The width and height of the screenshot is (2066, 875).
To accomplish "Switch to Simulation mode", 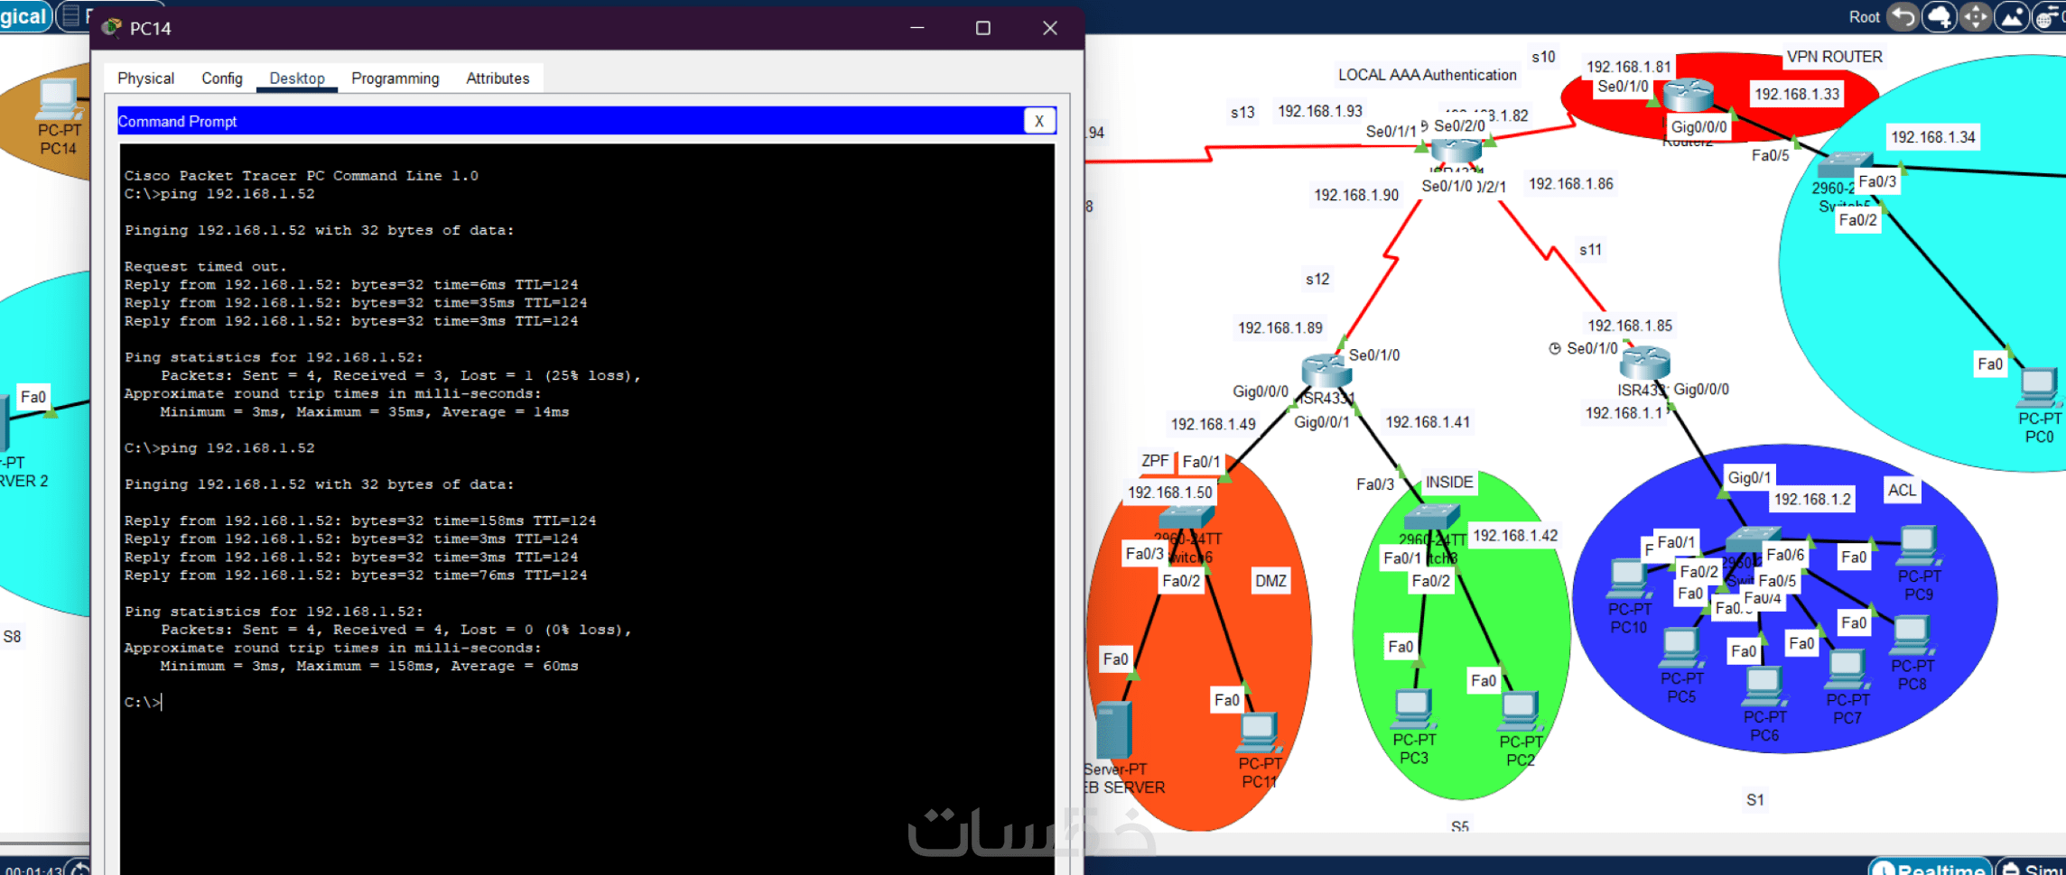I will 2033,868.
